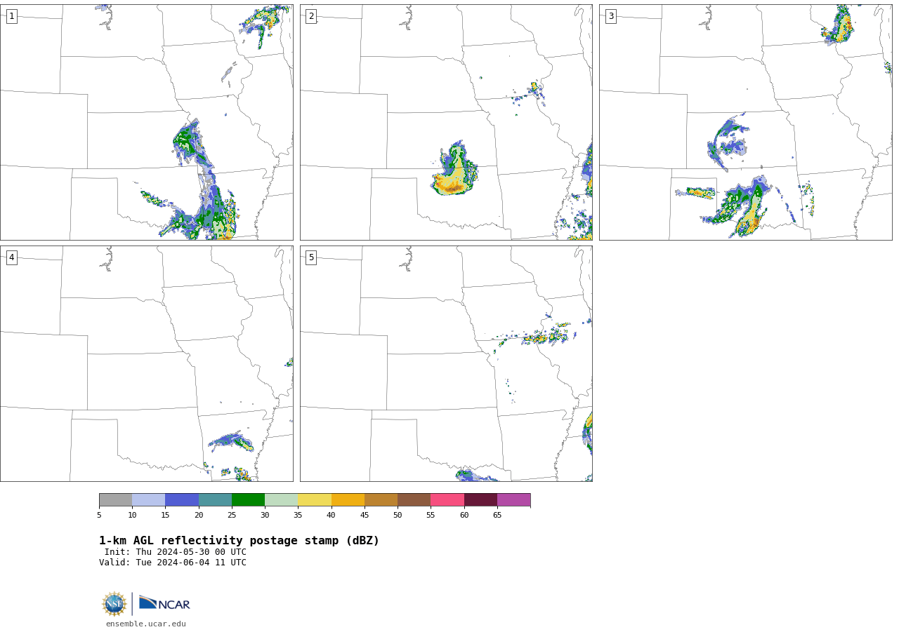
Task: Click the colorbar tick label 20
Action: click(199, 516)
